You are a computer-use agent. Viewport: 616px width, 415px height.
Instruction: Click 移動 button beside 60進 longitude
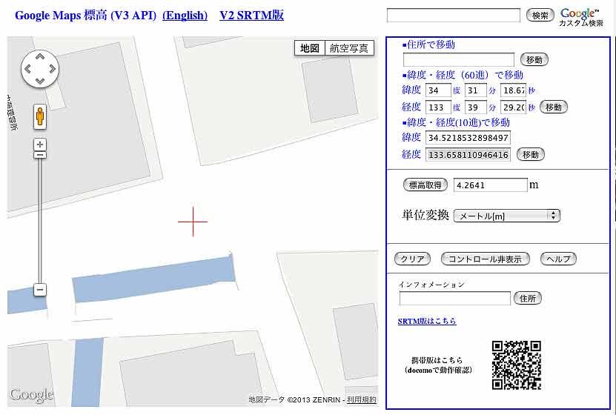click(554, 107)
